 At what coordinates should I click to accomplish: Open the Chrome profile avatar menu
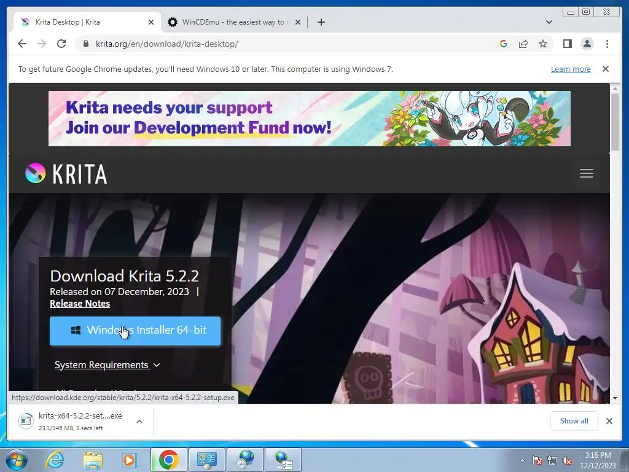(587, 44)
